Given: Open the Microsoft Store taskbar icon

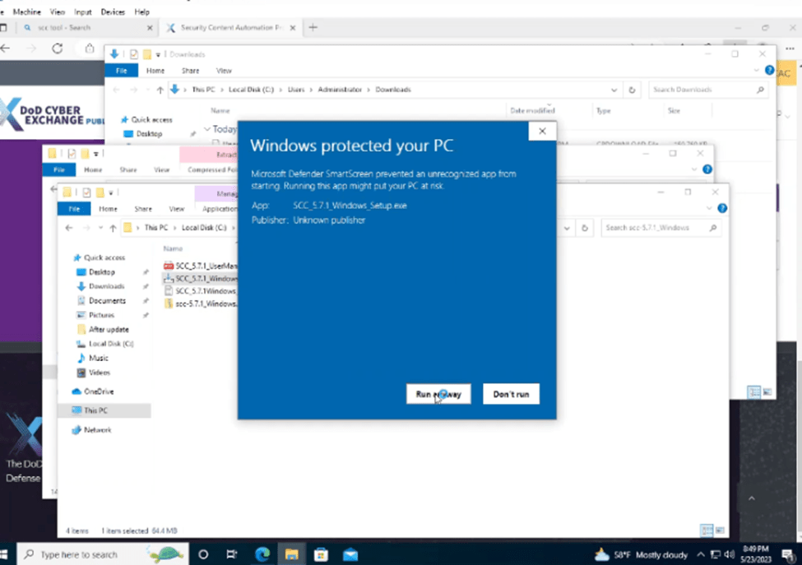Looking at the screenshot, I should coord(321,553).
